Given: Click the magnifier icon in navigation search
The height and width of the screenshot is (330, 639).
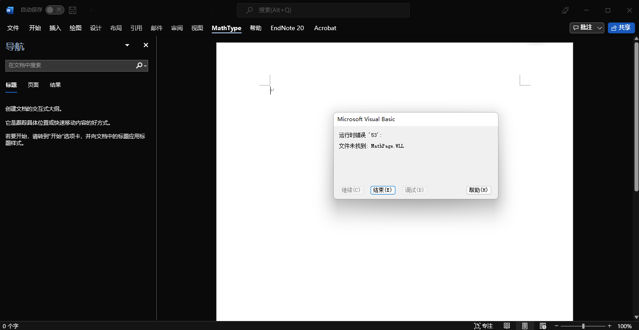Looking at the screenshot, I should point(139,65).
